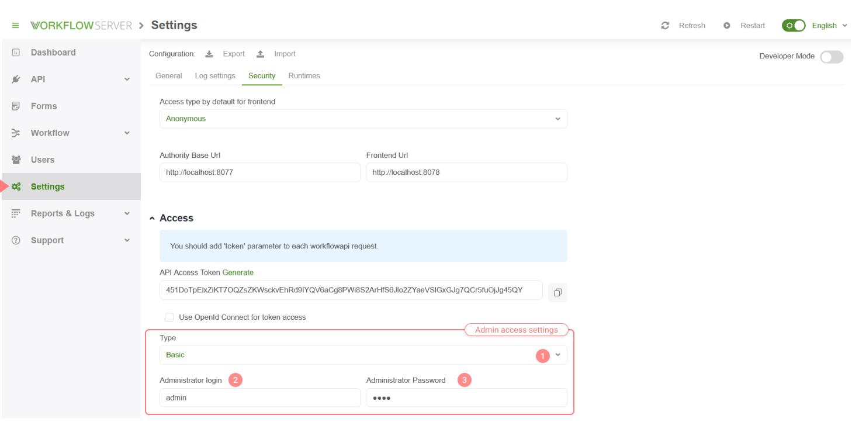
Task: Click the Refresh label
Action: pyautogui.click(x=692, y=26)
